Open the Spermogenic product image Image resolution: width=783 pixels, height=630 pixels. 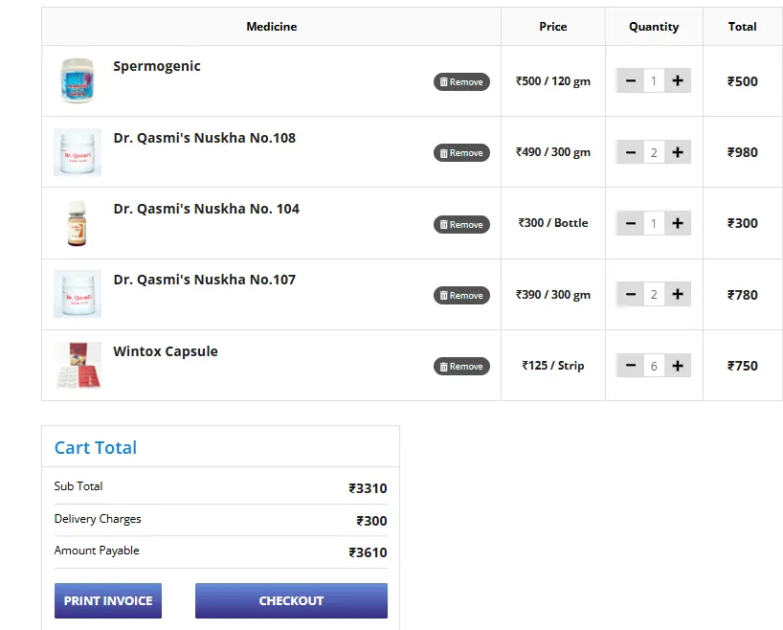click(77, 80)
